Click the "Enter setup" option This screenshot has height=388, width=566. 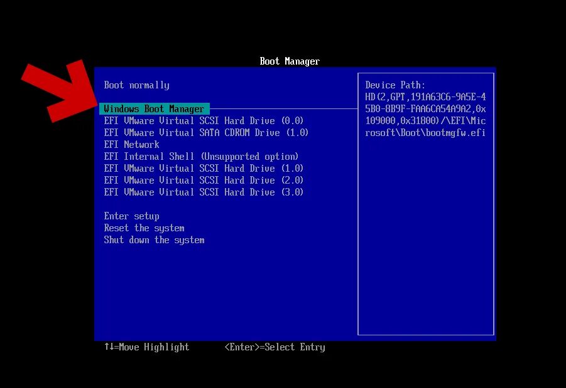(x=131, y=216)
